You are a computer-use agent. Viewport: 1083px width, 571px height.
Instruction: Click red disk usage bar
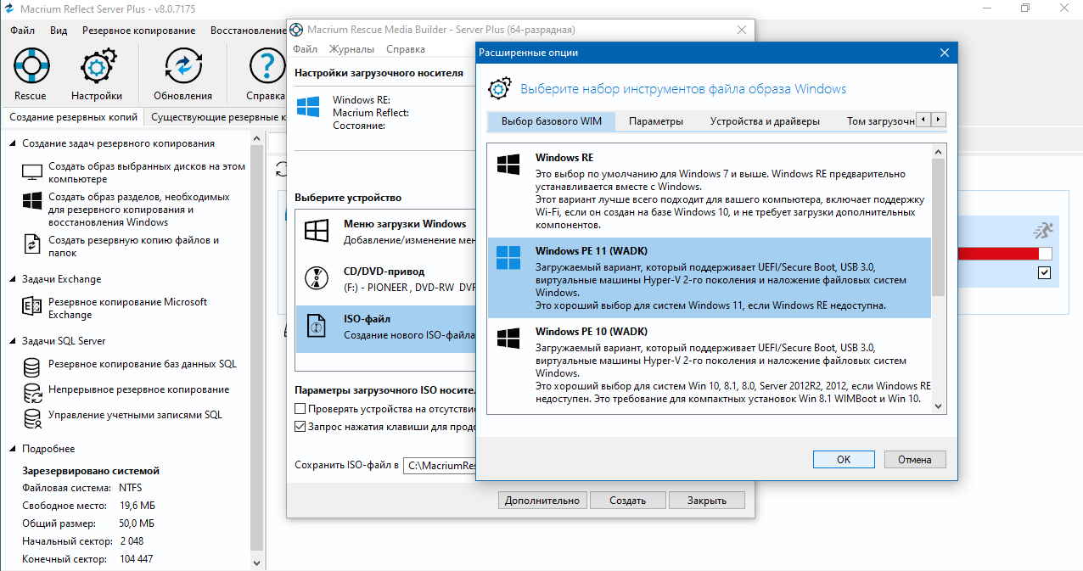pyautogui.click(x=996, y=254)
